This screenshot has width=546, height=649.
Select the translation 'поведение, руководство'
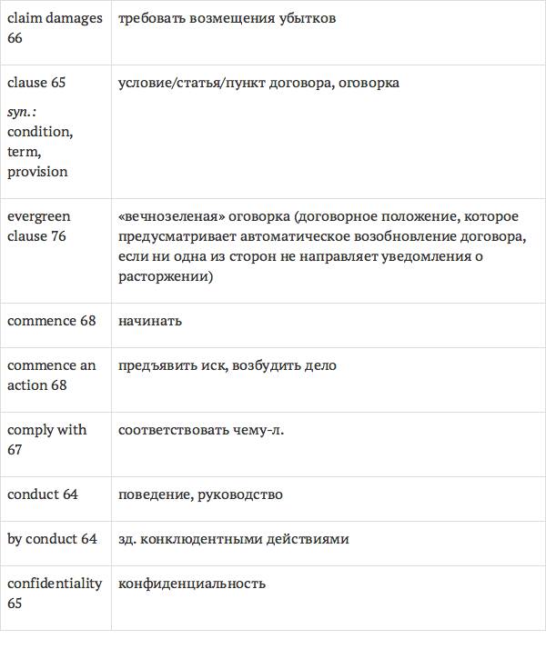coord(200,494)
